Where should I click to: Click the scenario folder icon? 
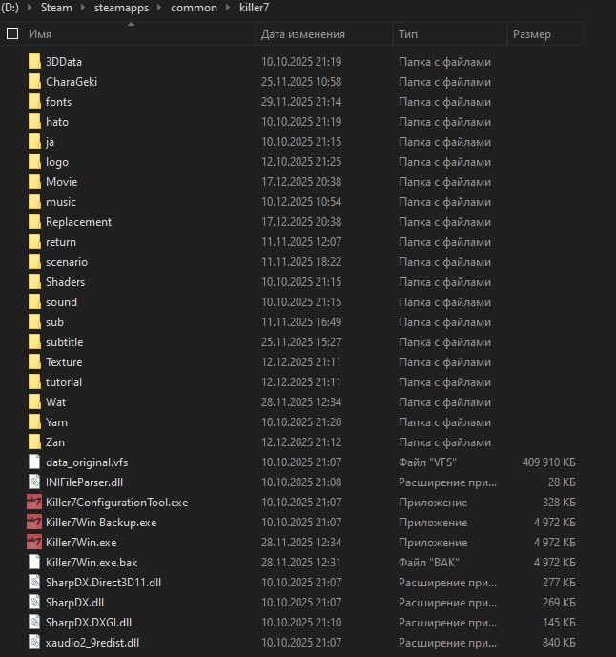pyautogui.click(x=34, y=262)
